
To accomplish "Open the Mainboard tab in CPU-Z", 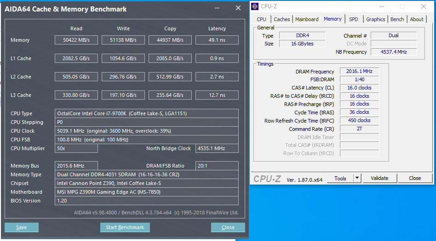I will point(307,19).
